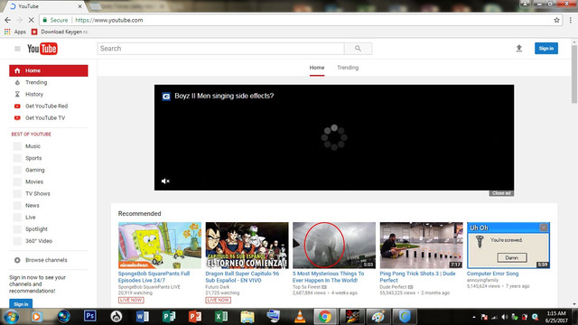The image size is (578, 325).
Task: Click the Uh Oh error thumbnail
Action: tap(508, 245)
